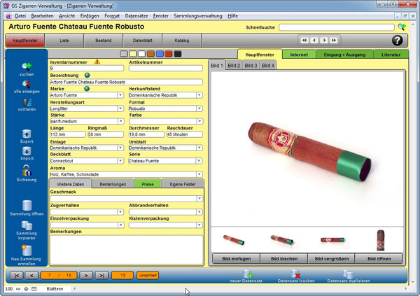This screenshot has width=420, height=296.
Task: Click the Datenblatt view button
Action: (x=143, y=41)
